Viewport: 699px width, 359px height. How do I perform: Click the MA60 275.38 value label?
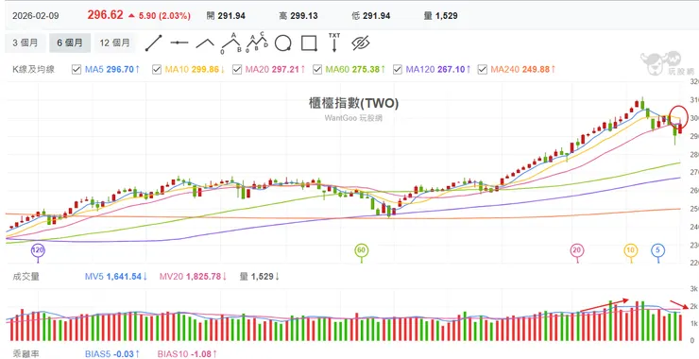pos(356,70)
